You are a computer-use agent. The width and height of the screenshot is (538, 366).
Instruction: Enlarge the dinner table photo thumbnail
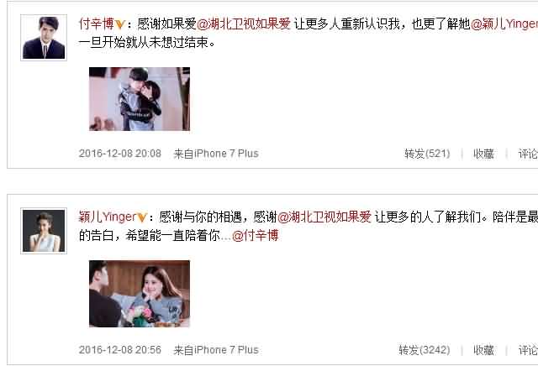pos(140,294)
